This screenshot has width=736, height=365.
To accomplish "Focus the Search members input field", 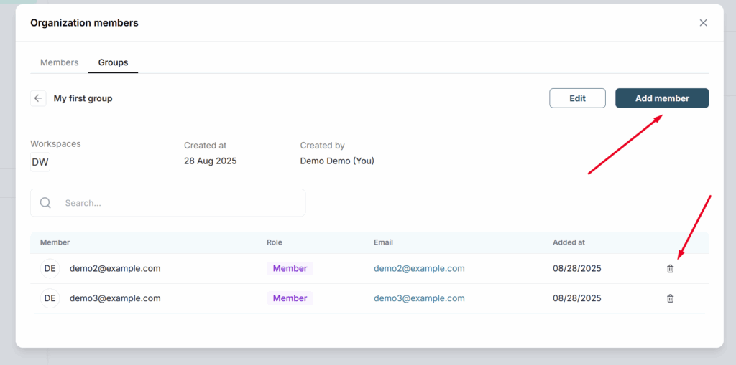I will [168, 203].
